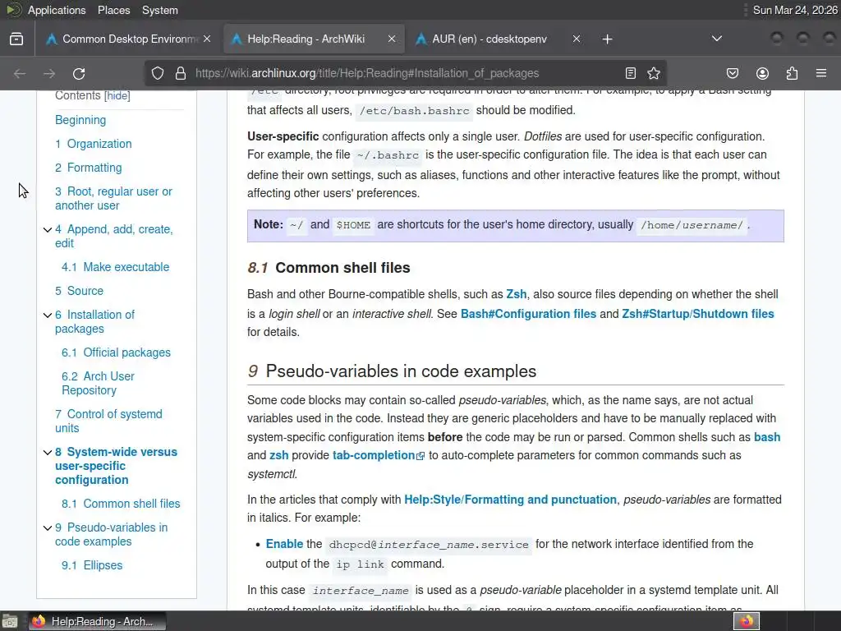Click the site security padlock icon
Viewport: 841px width, 631px height.
click(181, 73)
